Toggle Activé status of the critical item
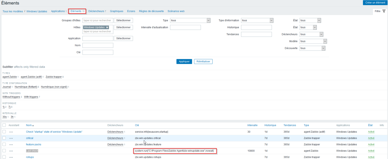388x159 pixels. 371,138
